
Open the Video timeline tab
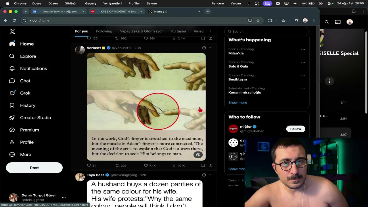coord(199,31)
